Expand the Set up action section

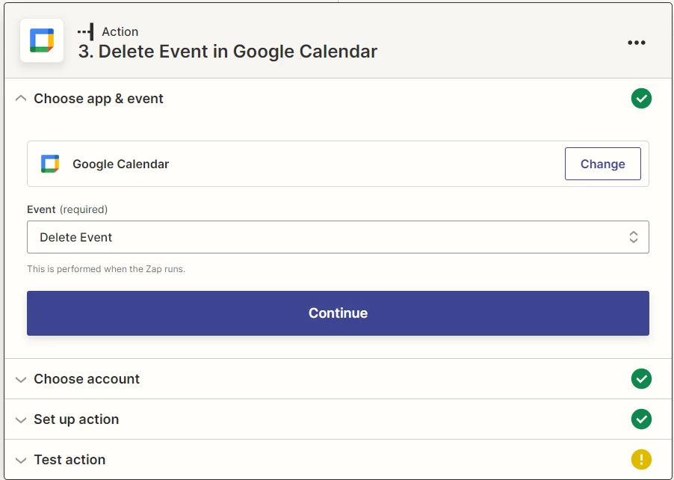[x=21, y=419]
